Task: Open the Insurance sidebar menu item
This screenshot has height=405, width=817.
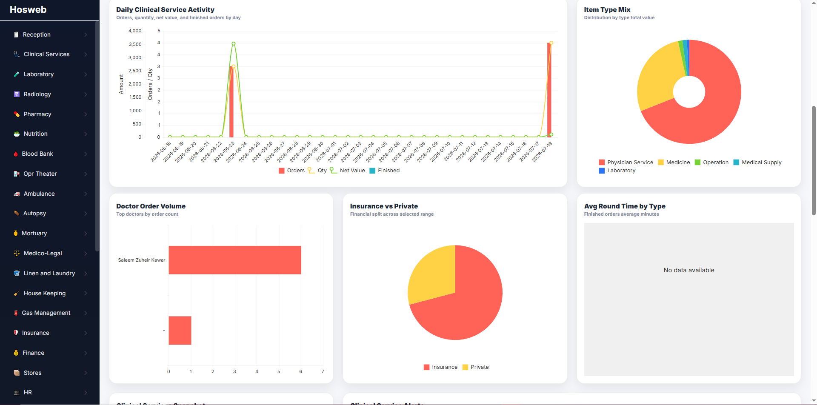Action: (50, 333)
